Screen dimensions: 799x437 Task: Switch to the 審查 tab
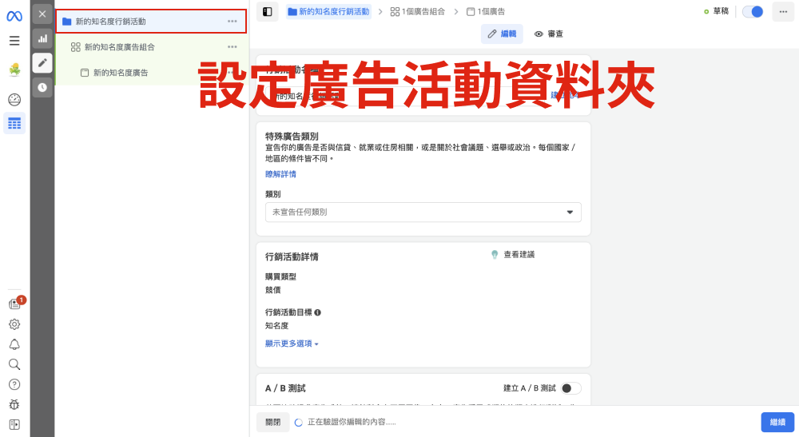[x=549, y=34]
